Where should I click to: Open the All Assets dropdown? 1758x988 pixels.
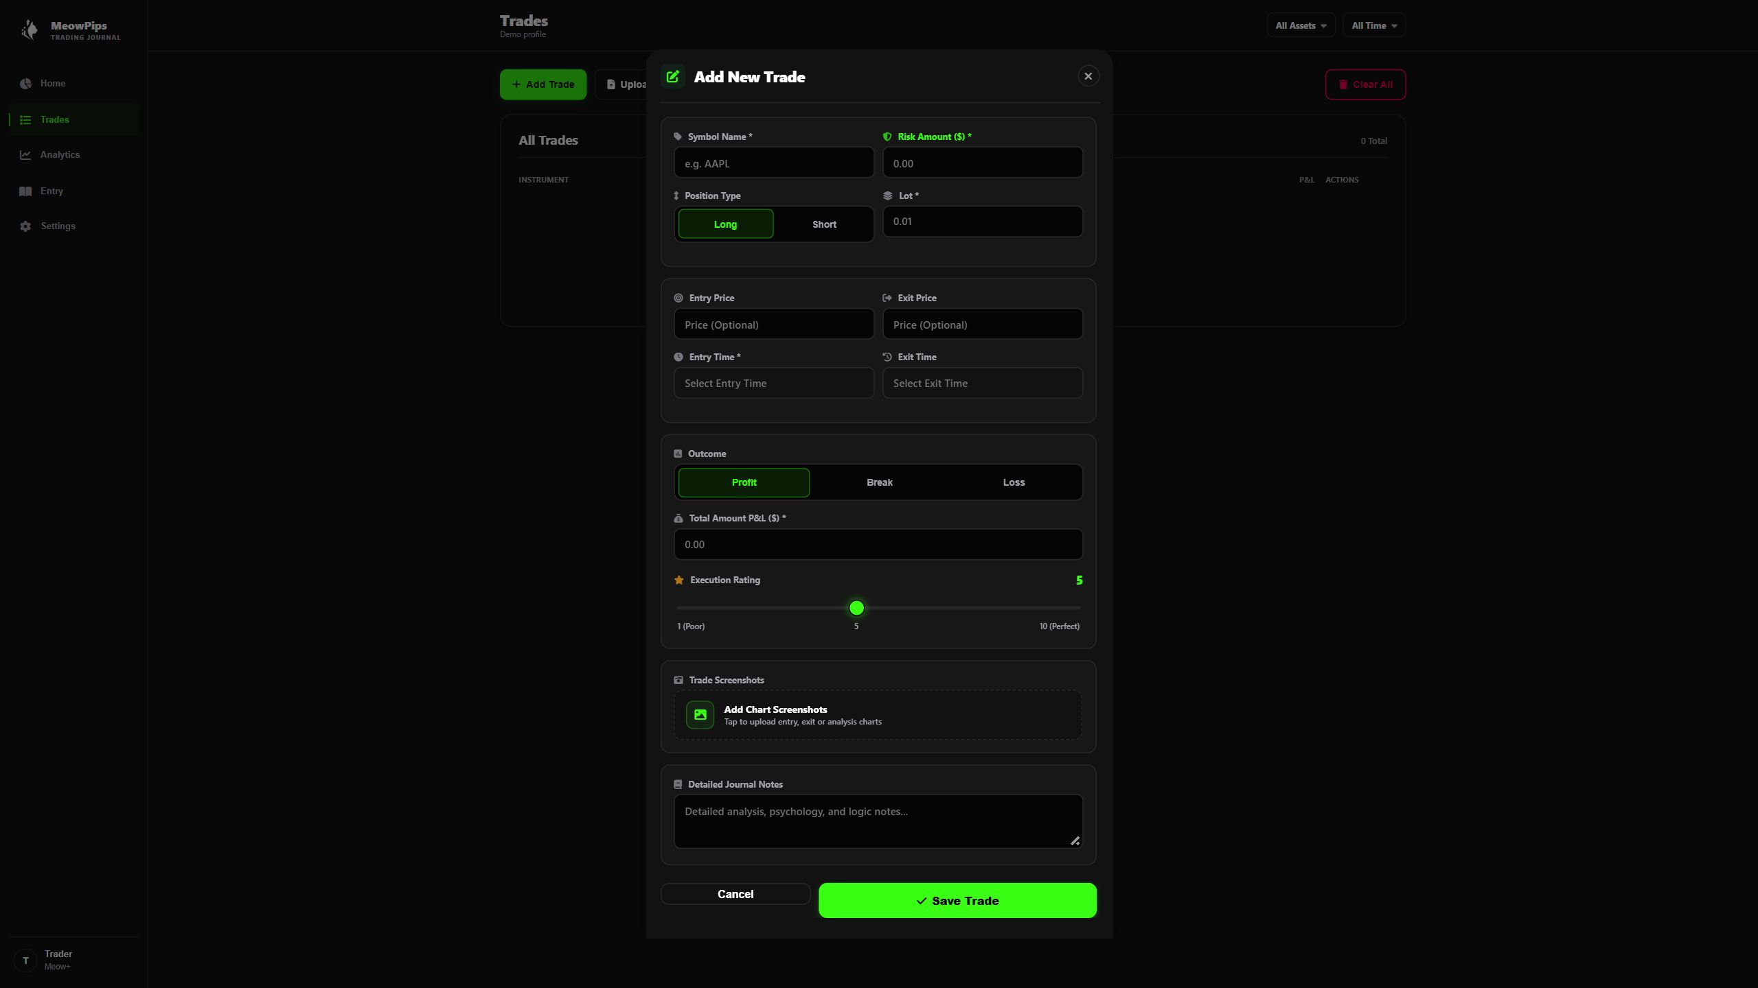pyautogui.click(x=1301, y=26)
